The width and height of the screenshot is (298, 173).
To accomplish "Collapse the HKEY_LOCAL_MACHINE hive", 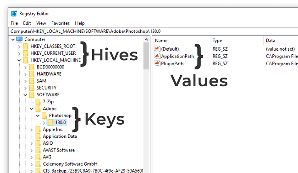I will point(19,60).
